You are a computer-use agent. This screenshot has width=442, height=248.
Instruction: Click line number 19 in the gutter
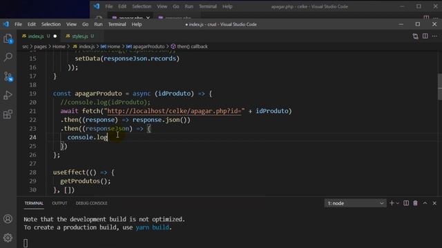32,94
